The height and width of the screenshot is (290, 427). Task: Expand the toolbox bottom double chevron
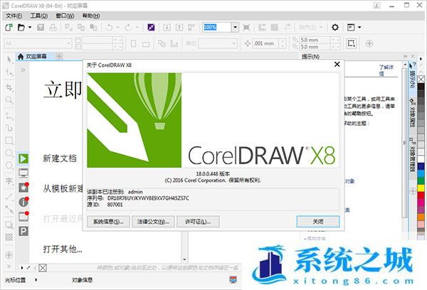9,266
